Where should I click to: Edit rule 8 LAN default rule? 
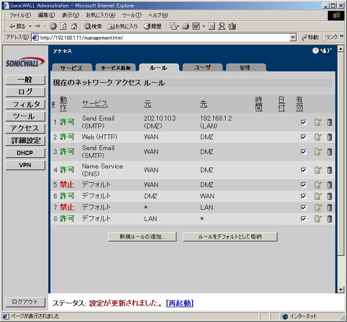(318, 219)
